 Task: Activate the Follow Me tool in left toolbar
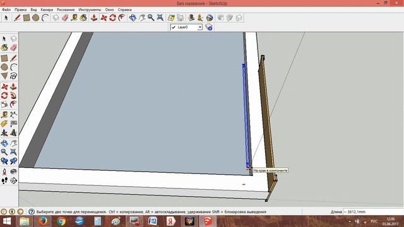[14, 95]
